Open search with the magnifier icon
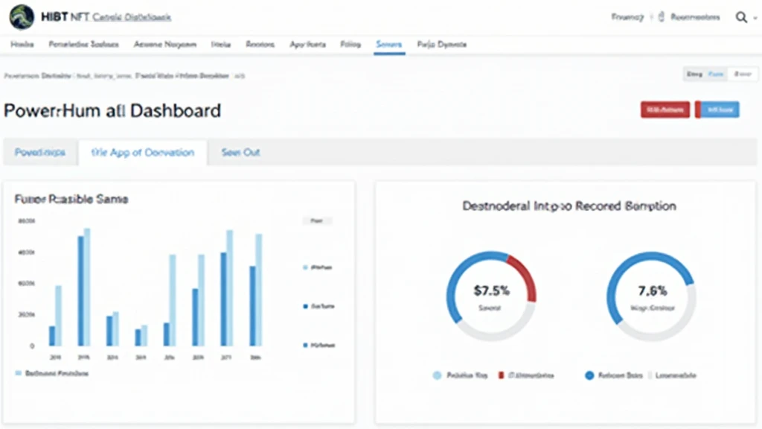The image size is (762, 429). pyautogui.click(x=740, y=17)
